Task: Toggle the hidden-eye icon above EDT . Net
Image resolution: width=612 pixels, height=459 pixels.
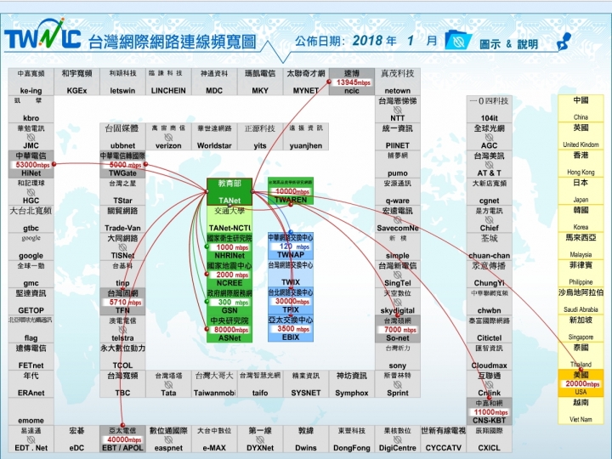Action: [31, 440]
